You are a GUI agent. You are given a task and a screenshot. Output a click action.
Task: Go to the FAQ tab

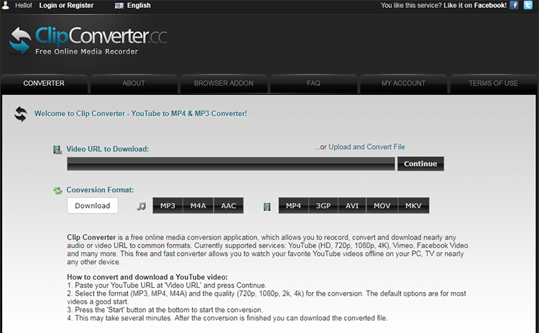click(x=313, y=83)
